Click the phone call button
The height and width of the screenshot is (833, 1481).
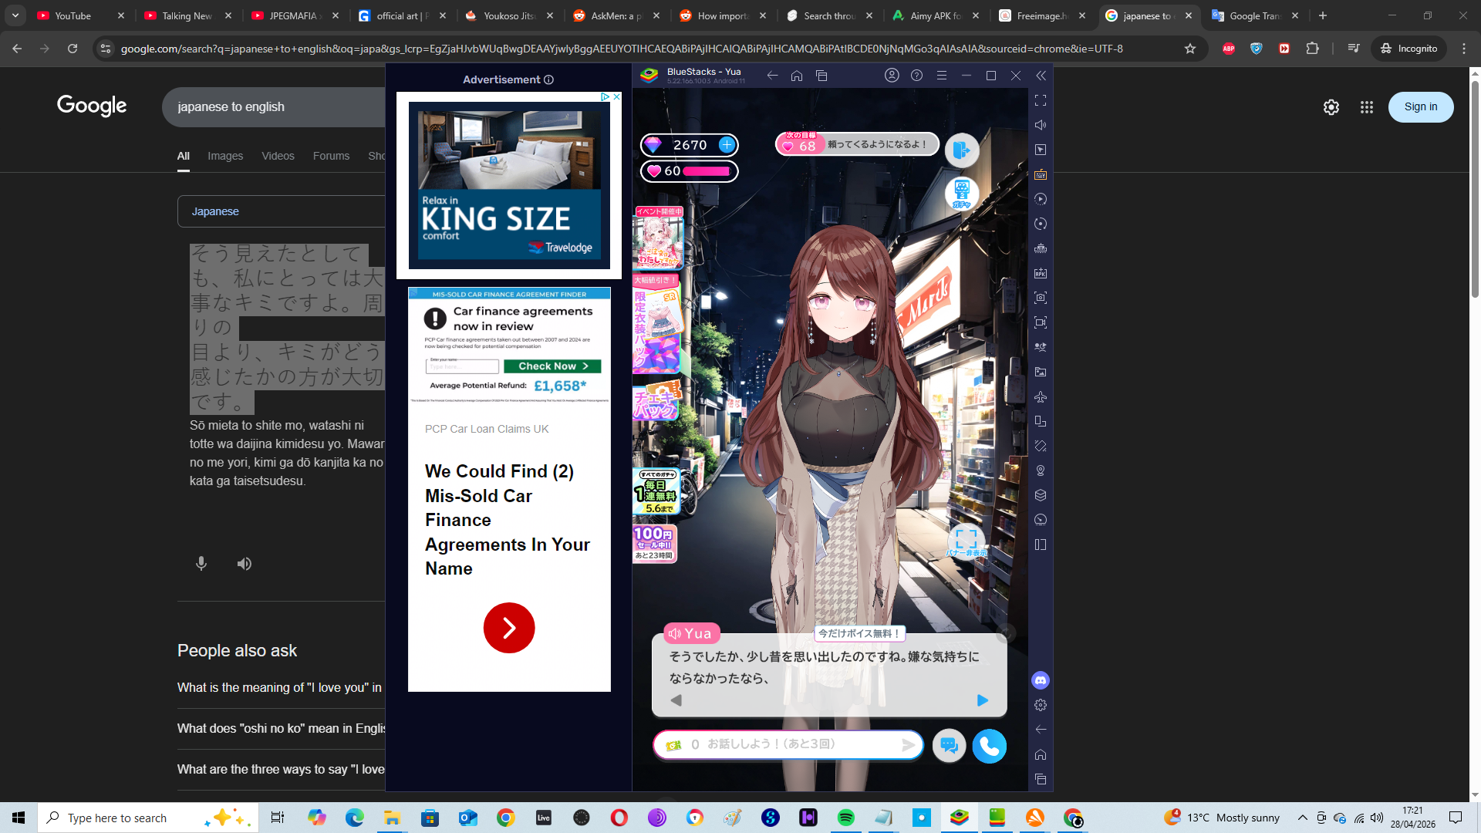coord(989,746)
